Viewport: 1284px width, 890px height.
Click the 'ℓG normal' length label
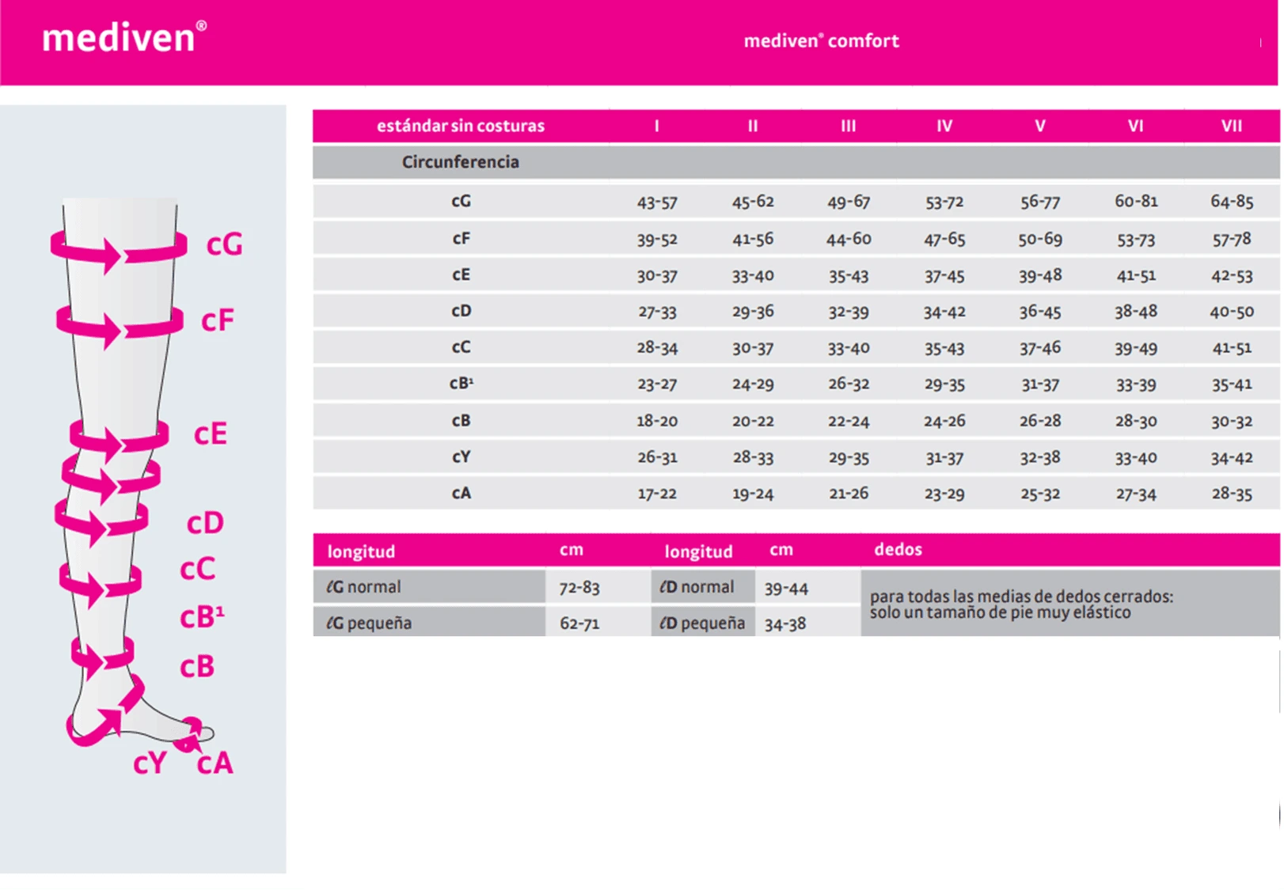click(364, 587)
